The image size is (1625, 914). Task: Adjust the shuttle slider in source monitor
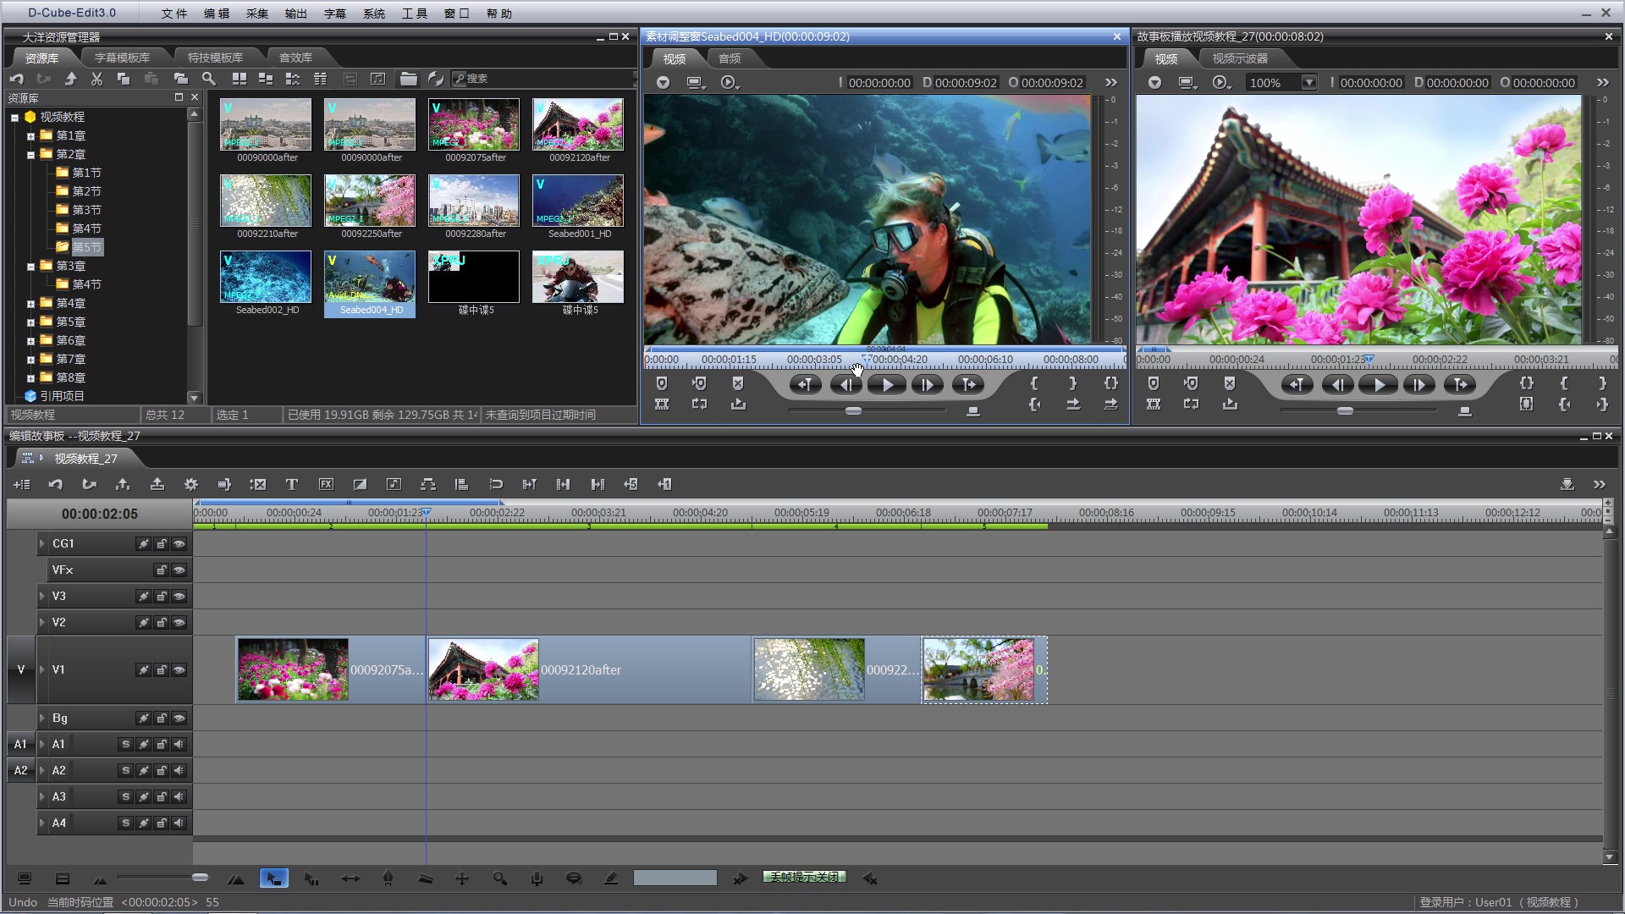point(853,411)
